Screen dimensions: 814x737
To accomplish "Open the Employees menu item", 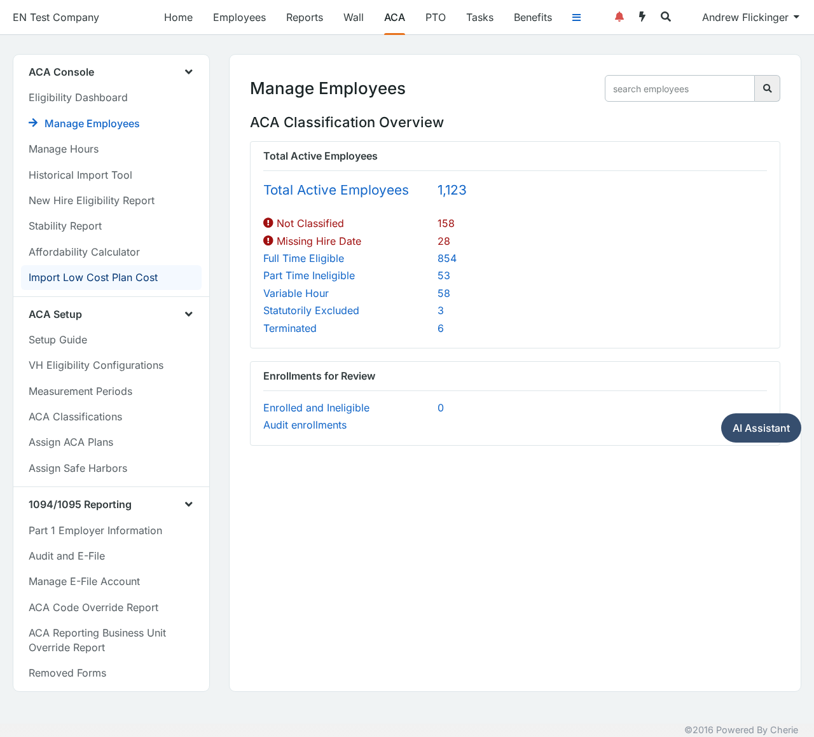I will (240, 17).
